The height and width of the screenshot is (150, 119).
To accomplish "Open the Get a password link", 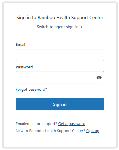I will 72,124.
